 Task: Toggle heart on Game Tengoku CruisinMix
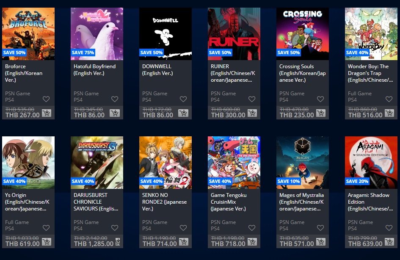coord(252,228)
